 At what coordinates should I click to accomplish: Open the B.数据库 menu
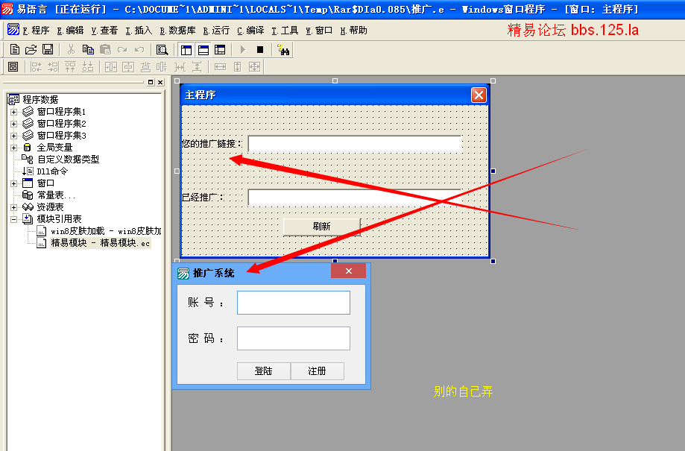[177, 31]
